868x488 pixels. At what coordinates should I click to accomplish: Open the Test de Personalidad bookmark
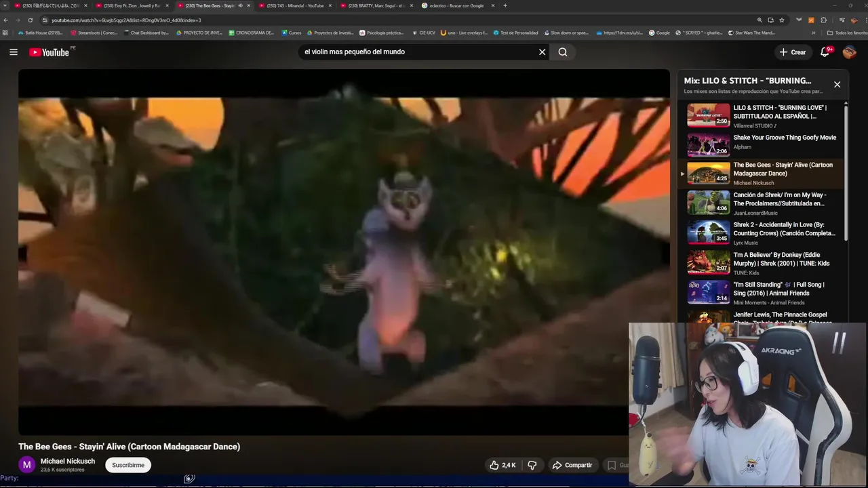pos(516,33)
